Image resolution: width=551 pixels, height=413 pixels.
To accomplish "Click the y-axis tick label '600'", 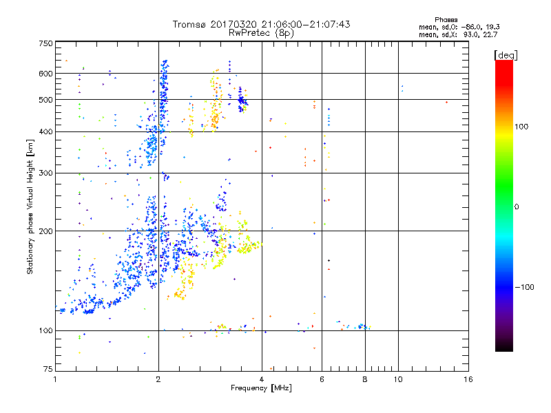I will (x=45, y=74).
